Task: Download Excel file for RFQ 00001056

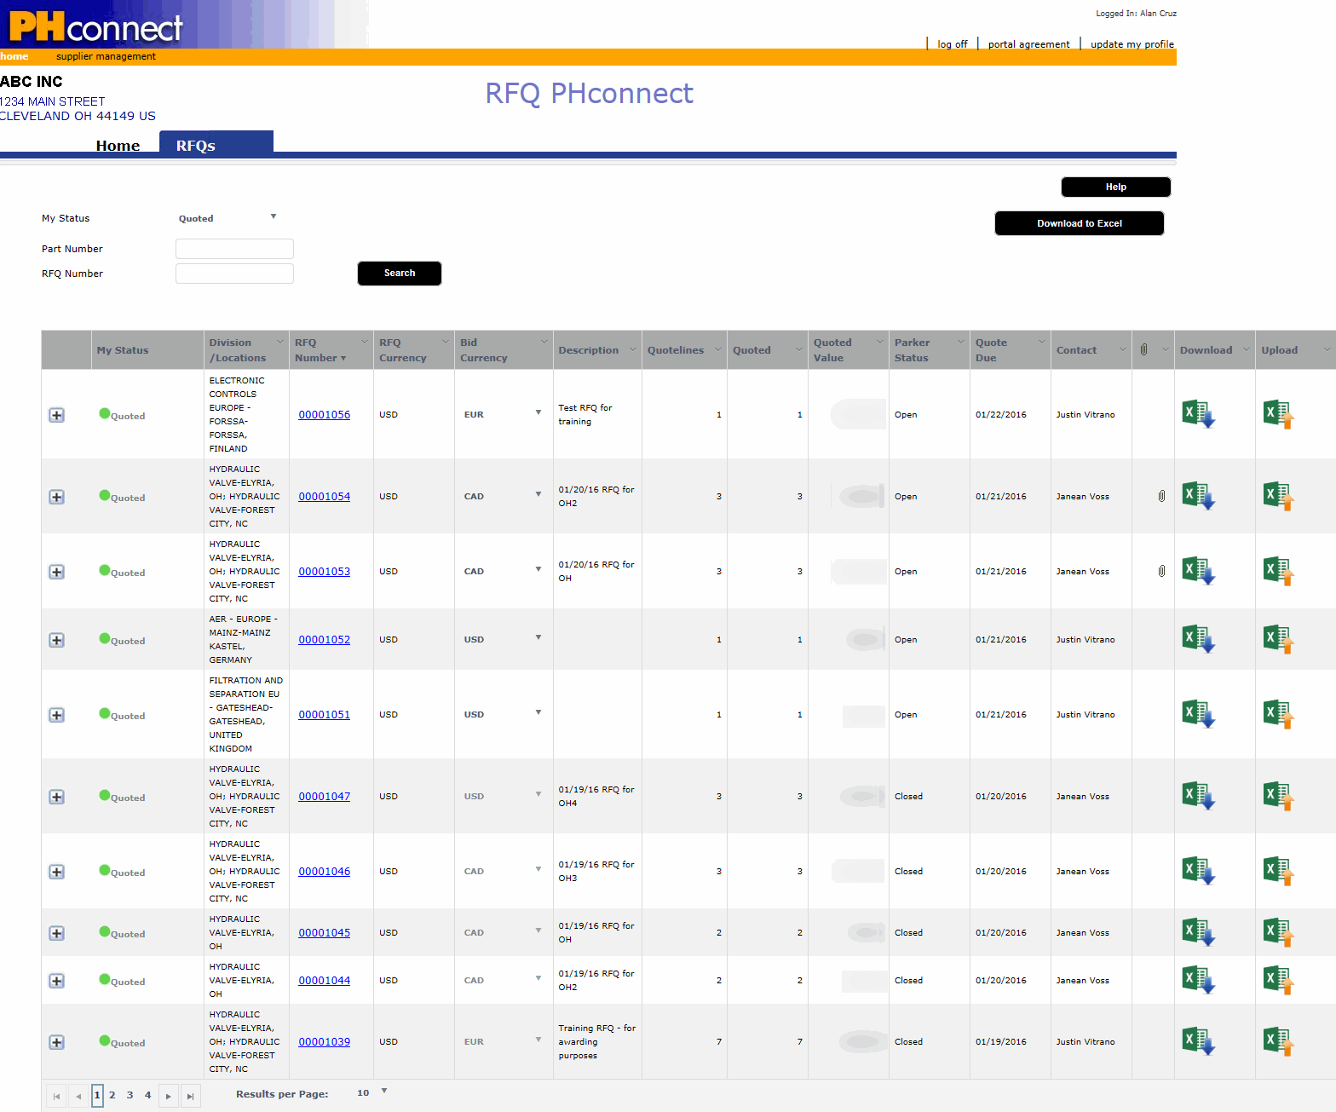Action: [1197, 414]
